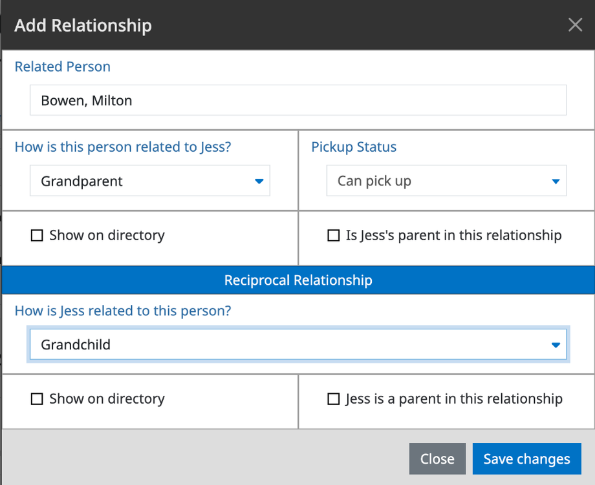Check Show on directory under Reciprocal Relationship
Viewport: 595px width, 485px height.
point(37,399)
